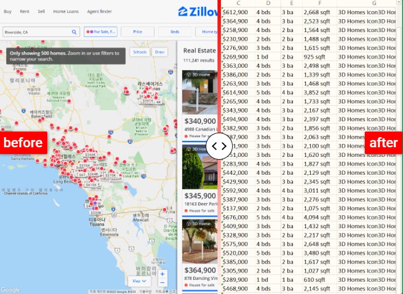Viewport: 403px width, 294px height.
Task: Click the Zillow logo
Action: pyautogui.click(x=198, y=12)
